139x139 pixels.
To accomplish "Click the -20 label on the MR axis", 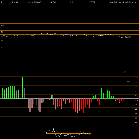I will pos(136,105).
